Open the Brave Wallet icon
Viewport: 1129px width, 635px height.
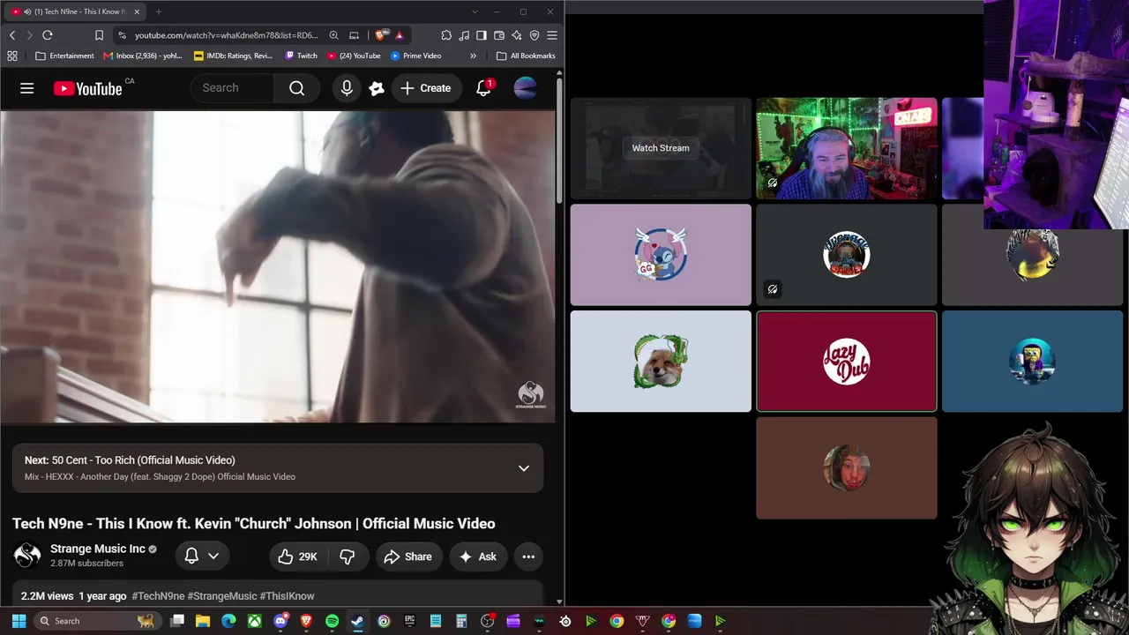click(499, 35)
